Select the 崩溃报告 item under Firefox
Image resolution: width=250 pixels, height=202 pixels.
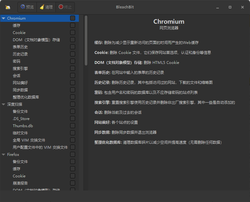coord(20,183)
